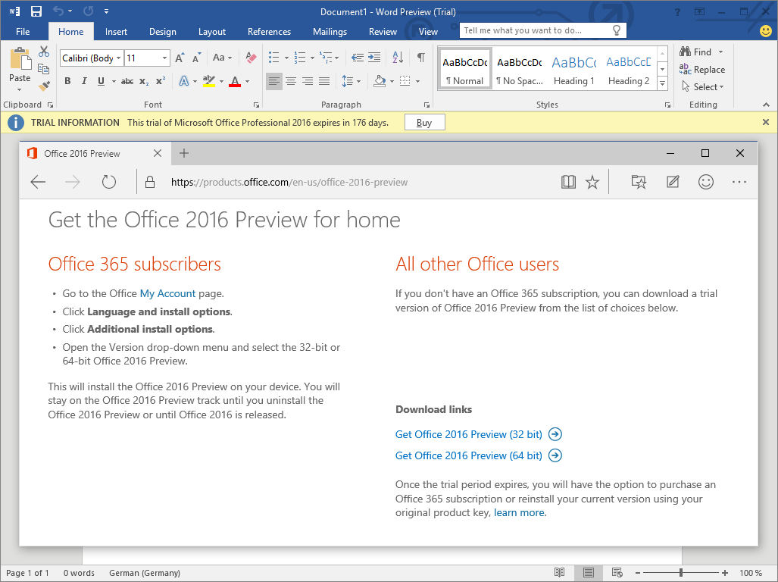Sort the selected paragraphs
This screenshot has height=582, width=778.
click(x=398, y=58)
